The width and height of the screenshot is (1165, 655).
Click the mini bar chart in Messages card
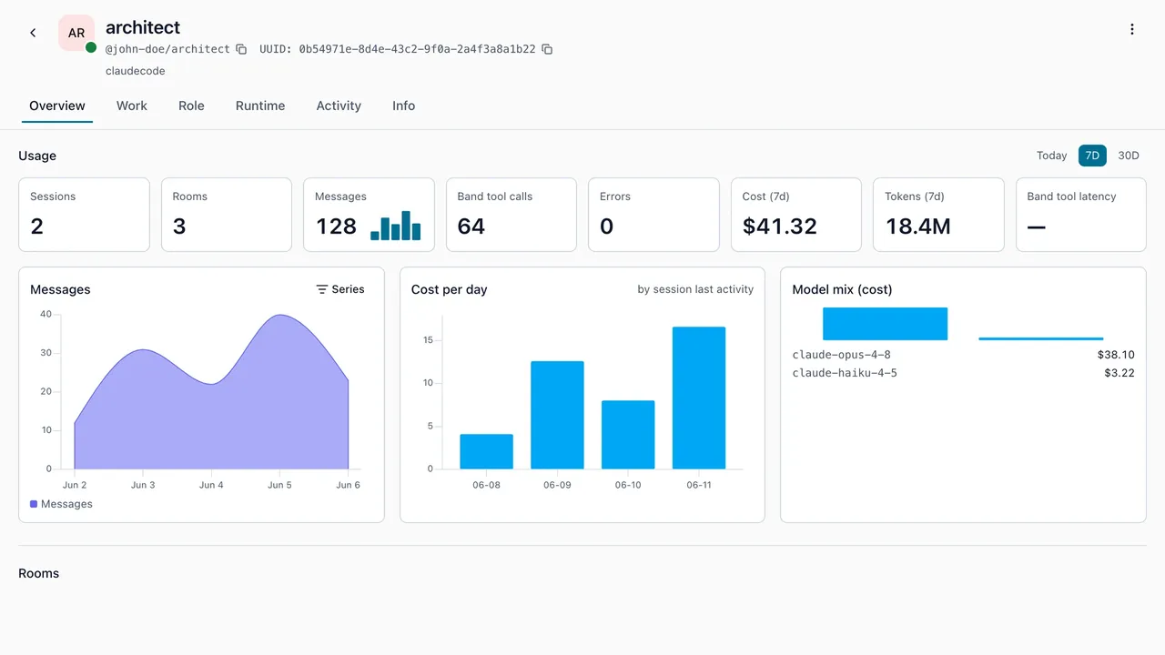pos(396,226)
